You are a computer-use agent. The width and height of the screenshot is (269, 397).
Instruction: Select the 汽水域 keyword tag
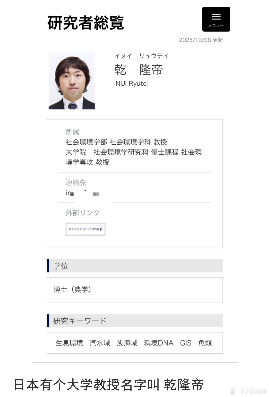[x=100, y=343]
